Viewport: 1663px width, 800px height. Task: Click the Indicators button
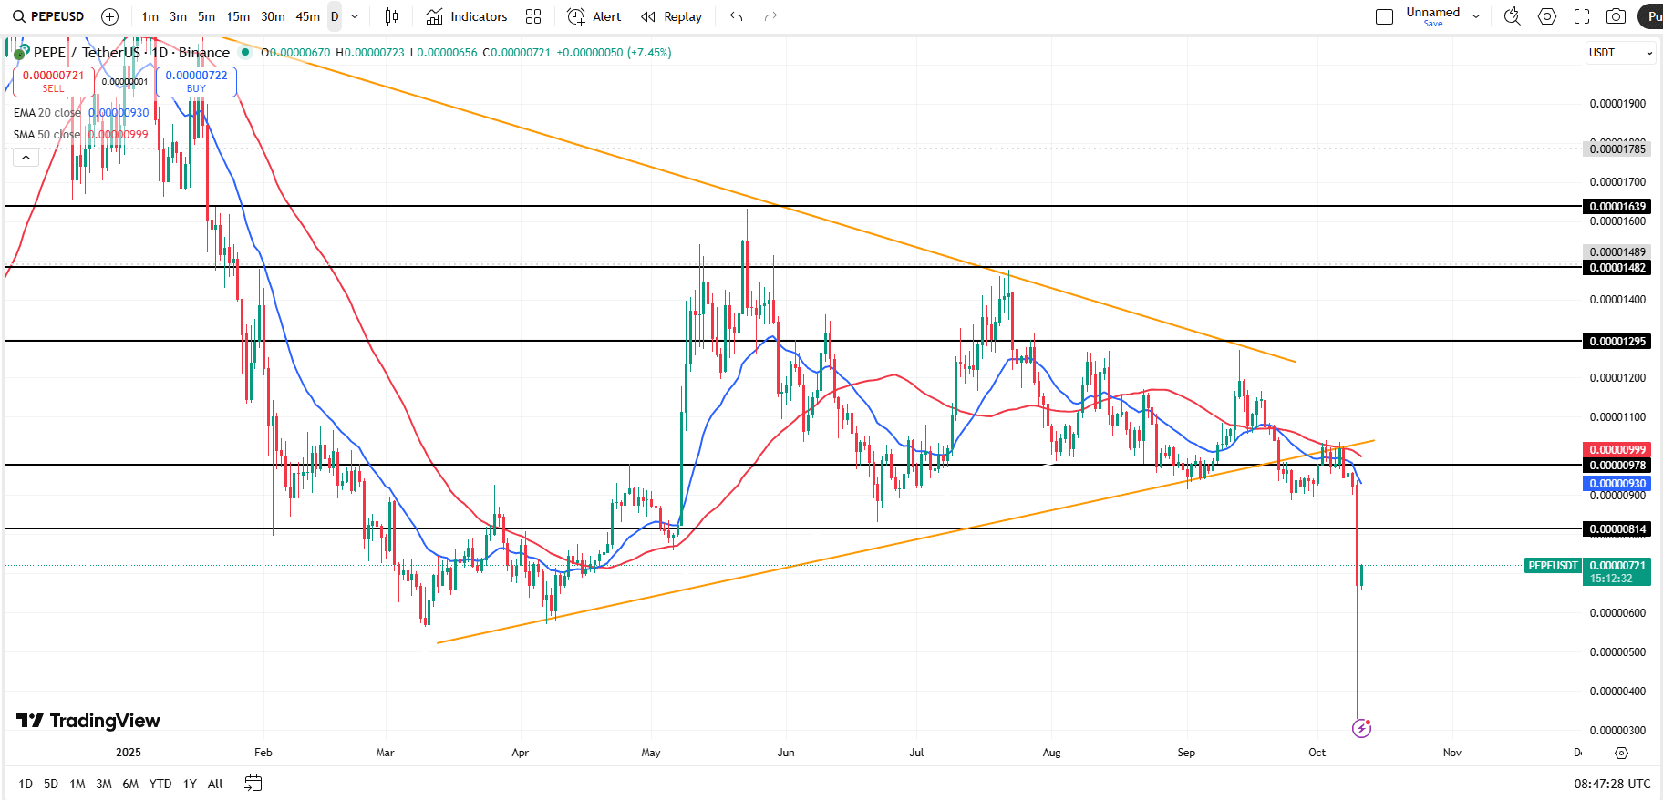tap(467, 16)
